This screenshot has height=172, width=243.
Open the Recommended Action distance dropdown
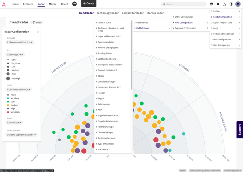(20, 42)
